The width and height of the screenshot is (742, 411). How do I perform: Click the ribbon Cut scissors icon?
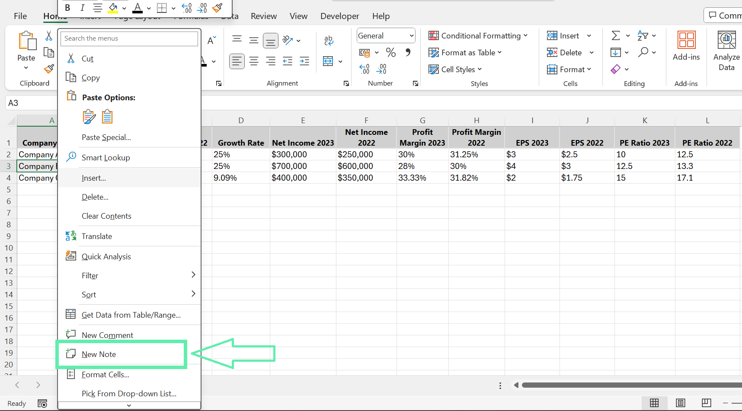[49, 36]
